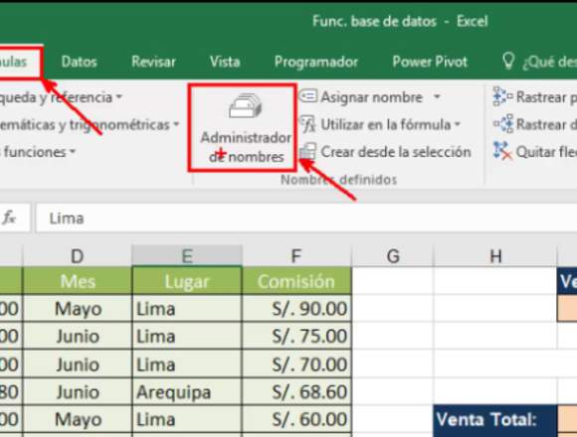Click the ¿Qué desea hacer? search box
This screenshot has width=577, height=437.
click(x=549, y=62)
